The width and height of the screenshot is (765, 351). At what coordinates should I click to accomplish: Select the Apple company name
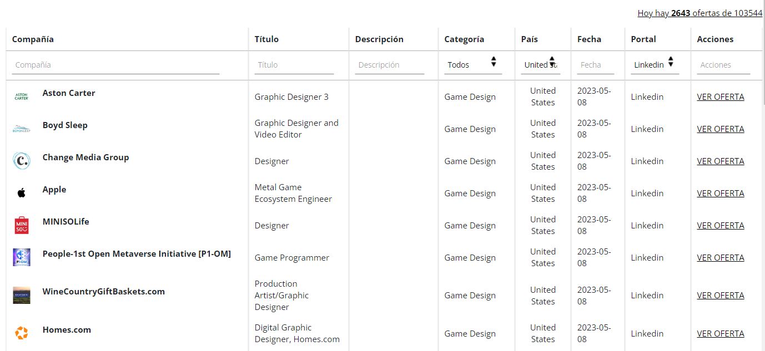click(54, 190)
